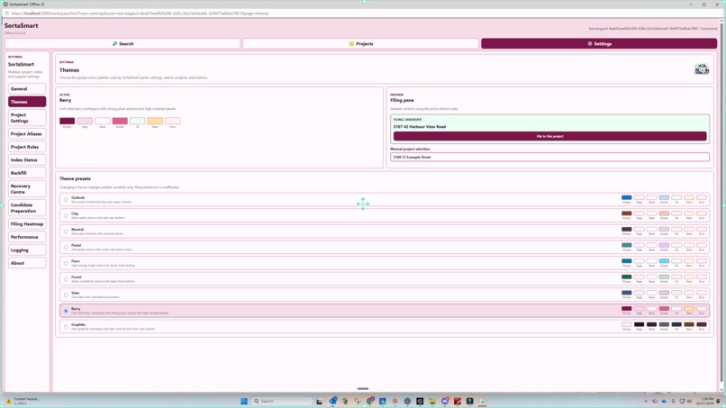Select the Fluro theme radio button

[66, 263]
